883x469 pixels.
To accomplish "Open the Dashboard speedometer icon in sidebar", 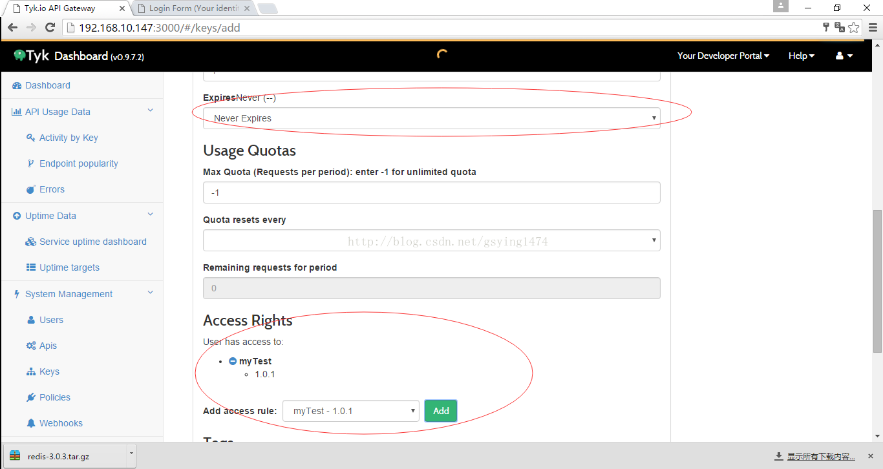I will pyautogui.click(x=17, y=86).
